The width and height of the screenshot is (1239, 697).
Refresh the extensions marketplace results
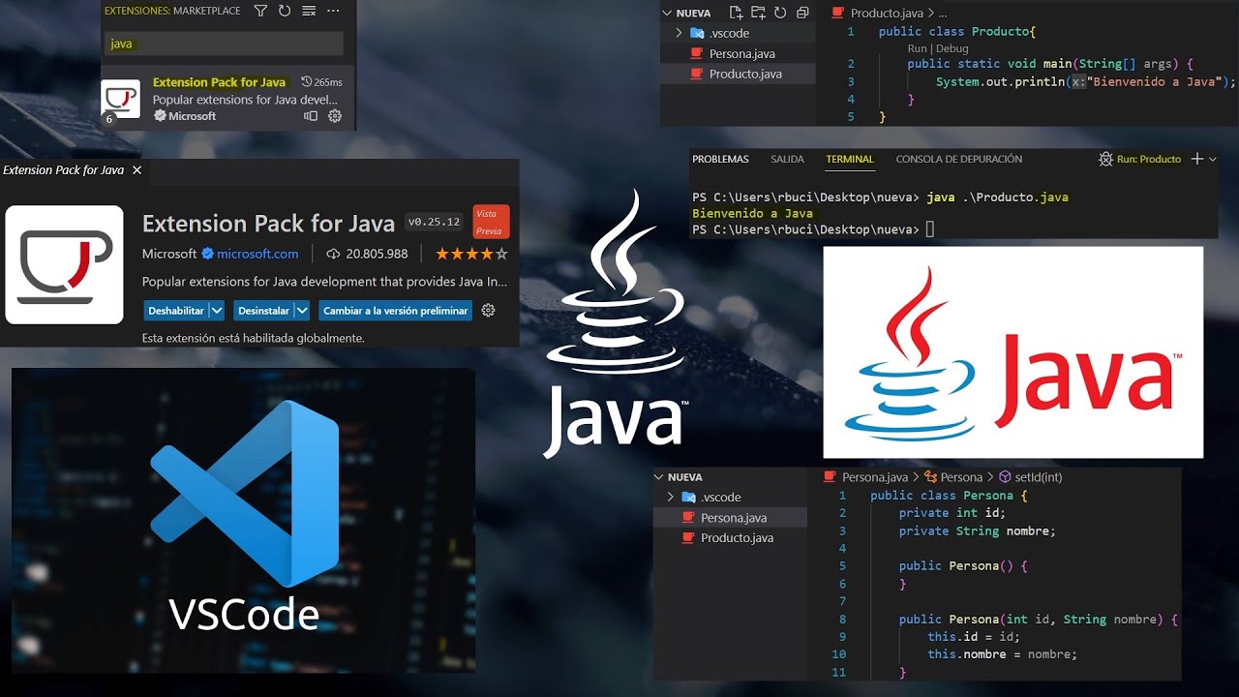[285, 11]
